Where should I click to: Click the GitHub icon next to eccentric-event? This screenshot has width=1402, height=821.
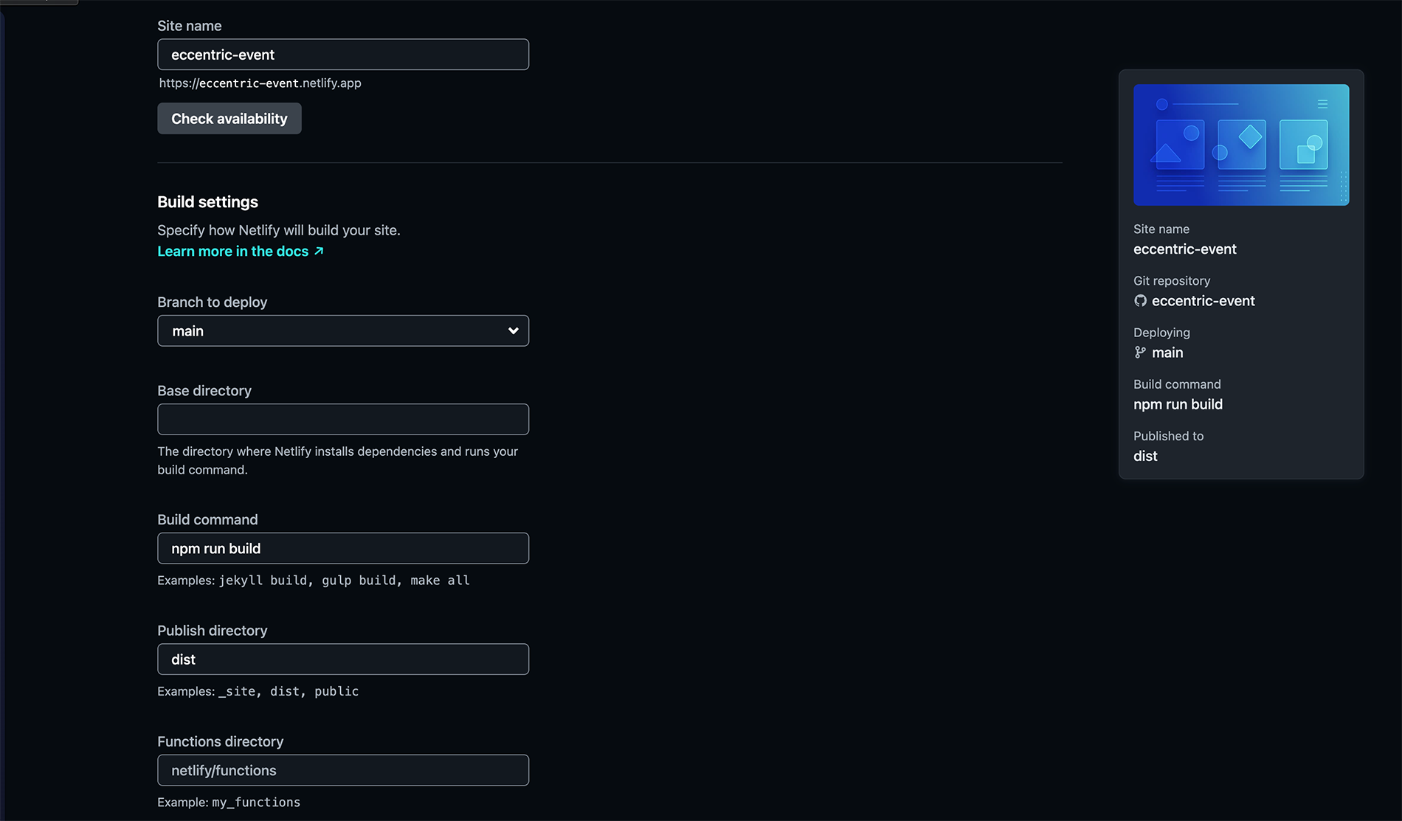[x=1141, y=301]
